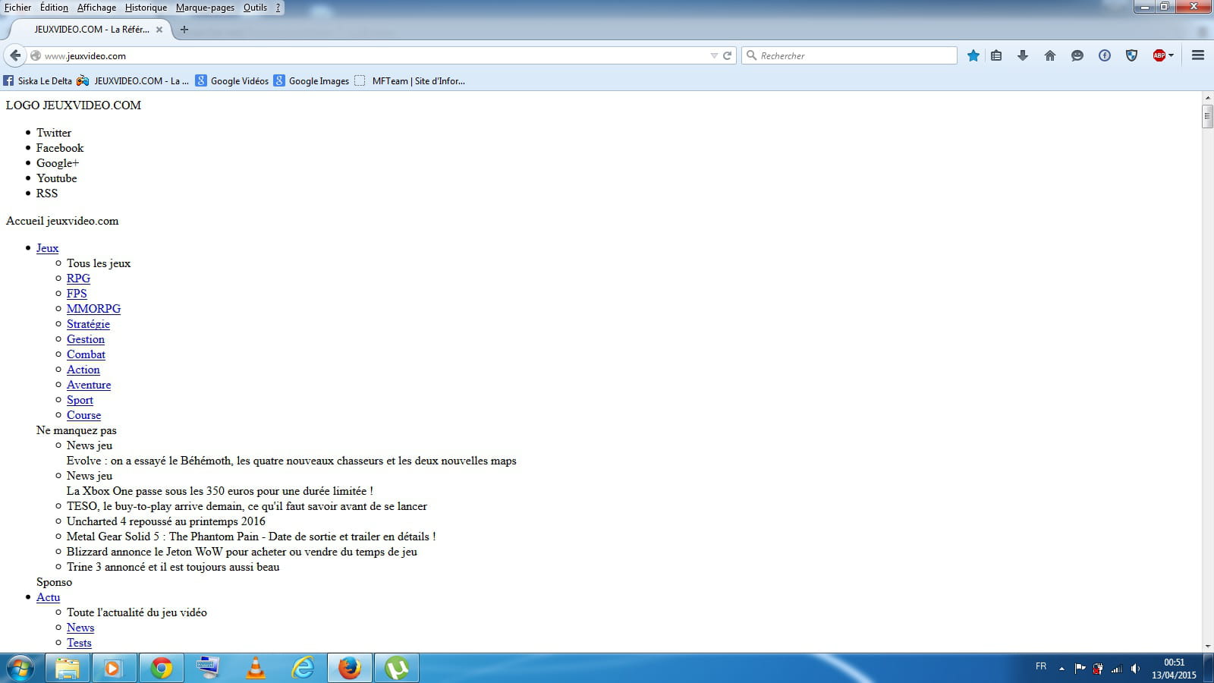This screenshot has width=1214, height=683.
Task: Open the Historique menu
Action: pos(146,8)
